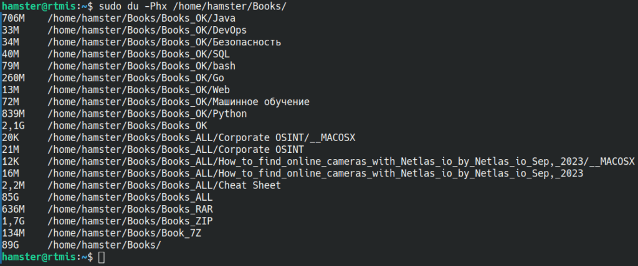Click the Books_OK/Web path
Image resolution: width=638 pixels, height=266 pixels.
(x=138, y=89)
